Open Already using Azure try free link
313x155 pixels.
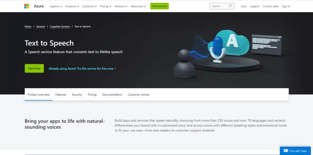(x=82, y=69)
